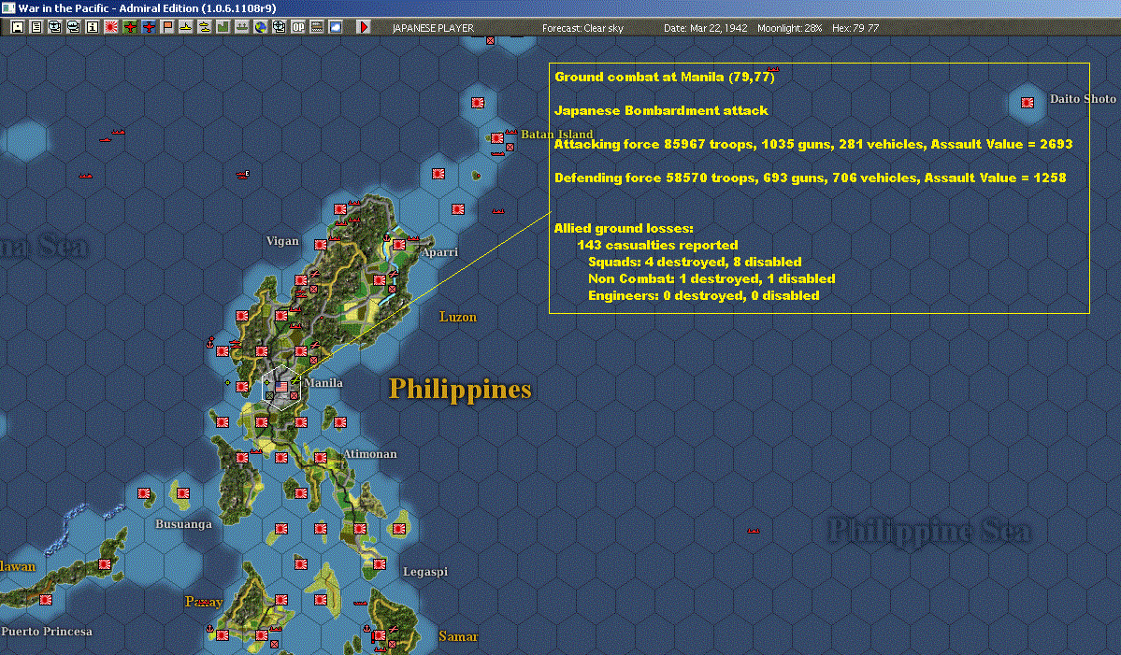Open the ship windows list icon

point(74,27)
